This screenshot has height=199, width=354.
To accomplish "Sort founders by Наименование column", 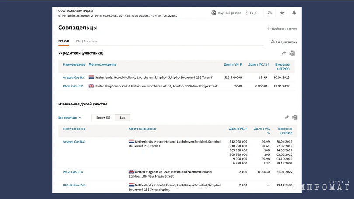I will (x=74, y=64).
